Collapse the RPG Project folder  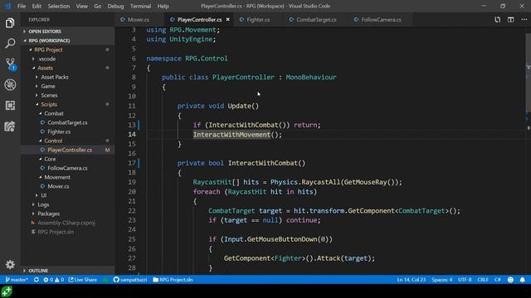68,50
